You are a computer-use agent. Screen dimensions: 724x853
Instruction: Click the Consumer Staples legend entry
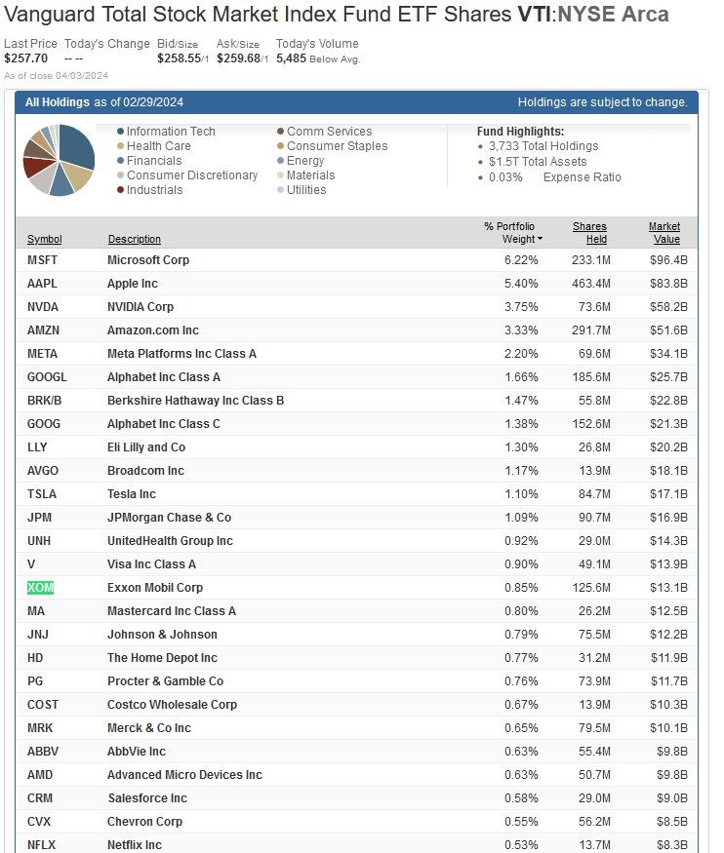point(332,146)
